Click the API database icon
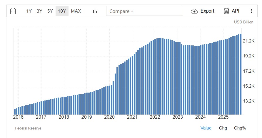The height and width of the screenshot is (138, 262). point(226,11)
